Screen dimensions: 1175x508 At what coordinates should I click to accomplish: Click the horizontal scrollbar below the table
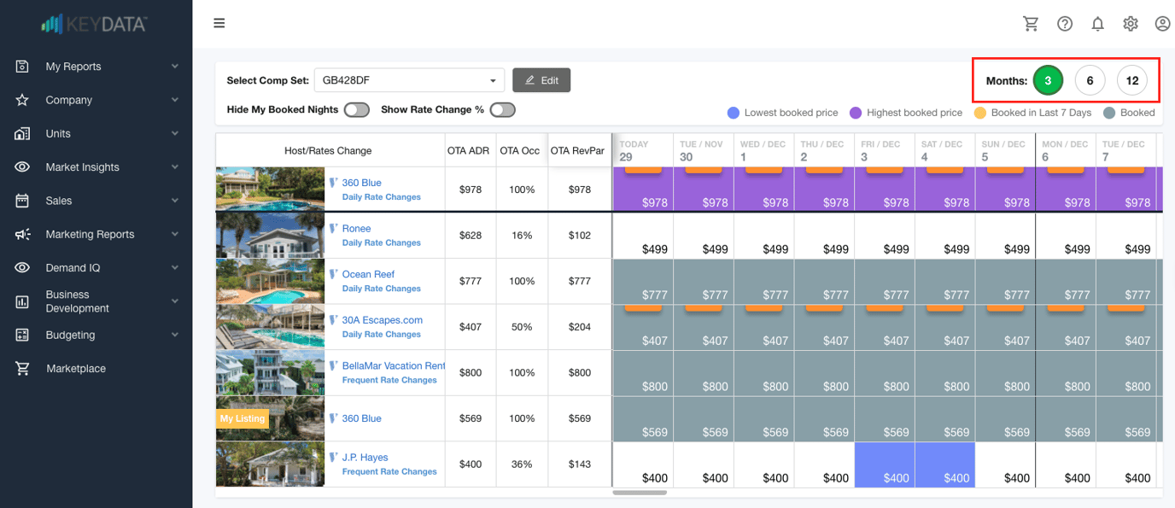(x=640, y=493)
